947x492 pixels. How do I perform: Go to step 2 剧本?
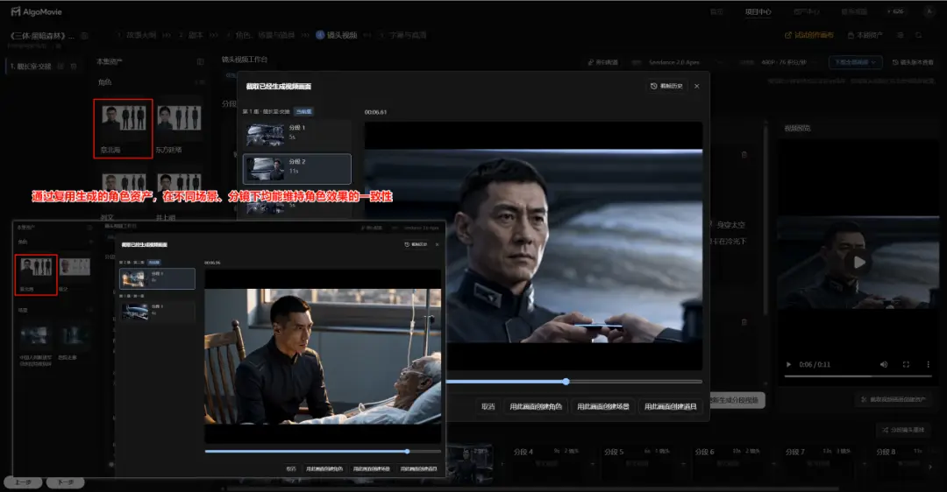[x=191, y=35]
